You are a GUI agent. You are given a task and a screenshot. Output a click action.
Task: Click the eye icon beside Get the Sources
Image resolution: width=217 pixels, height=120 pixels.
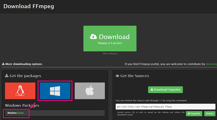click(x=117, y=76)
